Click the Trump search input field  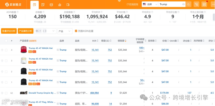tap(170, 4)
